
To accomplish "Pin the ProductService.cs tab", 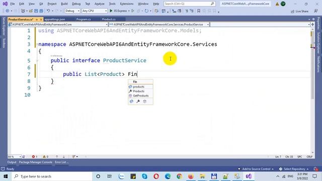I will 37,20.
